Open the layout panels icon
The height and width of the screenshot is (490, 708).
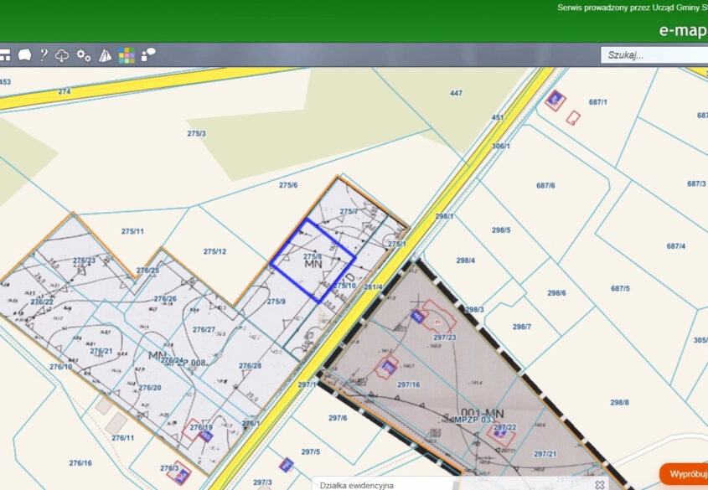click(x=4, y=55)
